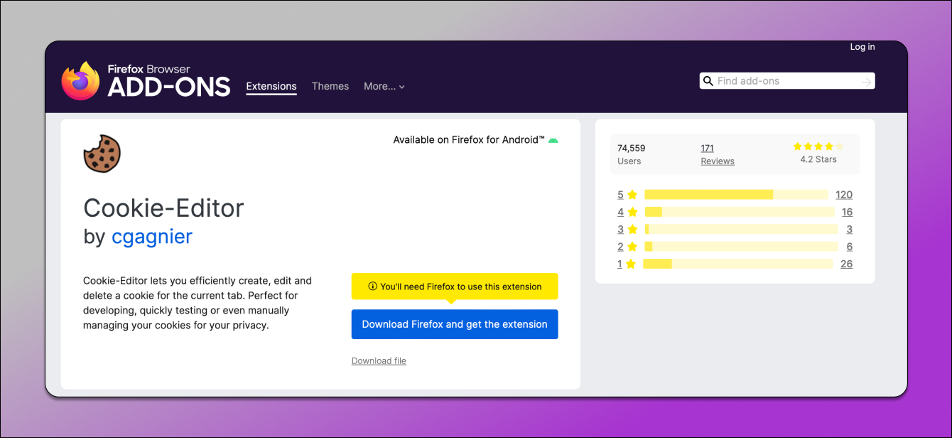Click the star icon beside rating 1
Viewport: 952px width, 438px height.
tap(631, 264)
